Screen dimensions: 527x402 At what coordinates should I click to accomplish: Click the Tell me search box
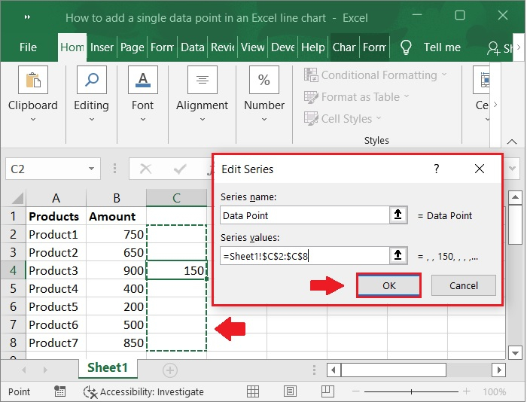(442, 47)
